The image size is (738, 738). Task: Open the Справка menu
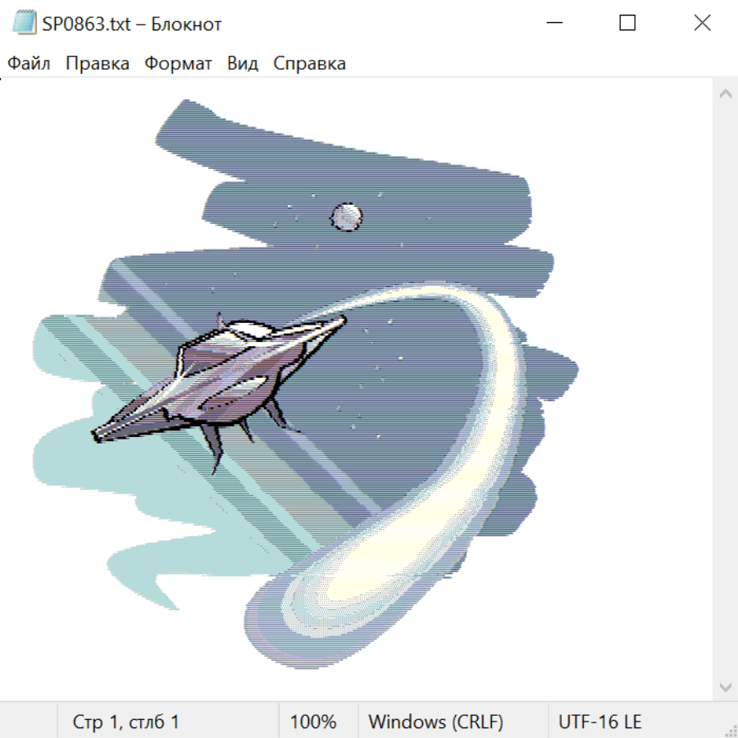tap(309, 64)
